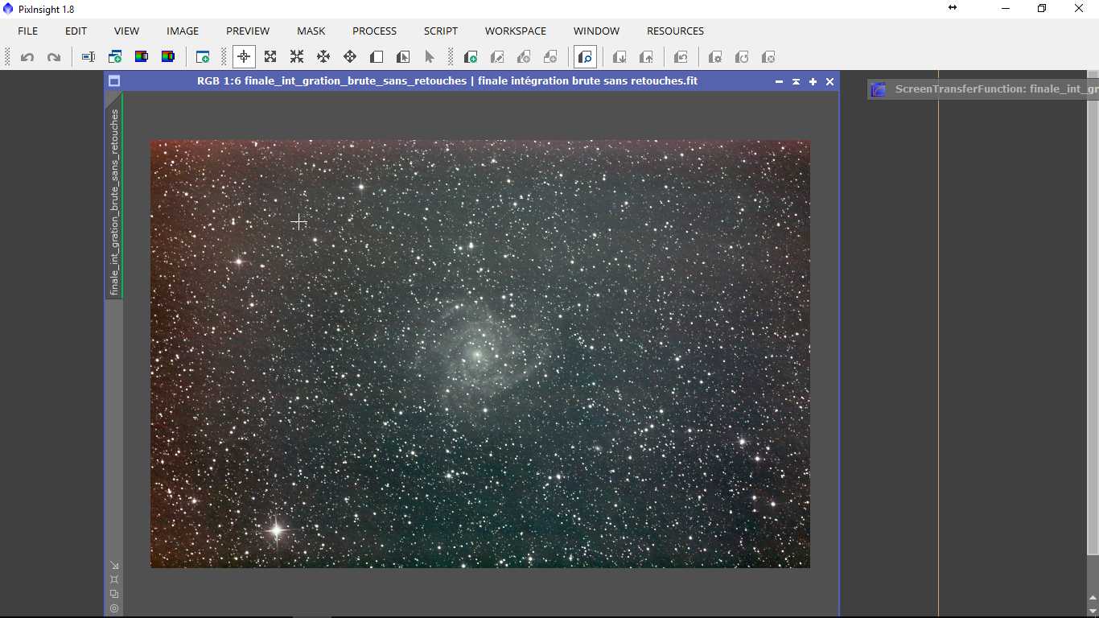Viewport: 1099px width, 618px height.
Task: Select the Zoom In mode icon
Action: [x=270, y=57]
